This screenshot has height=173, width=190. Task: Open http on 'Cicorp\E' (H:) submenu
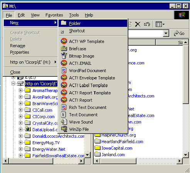[30, 62]
